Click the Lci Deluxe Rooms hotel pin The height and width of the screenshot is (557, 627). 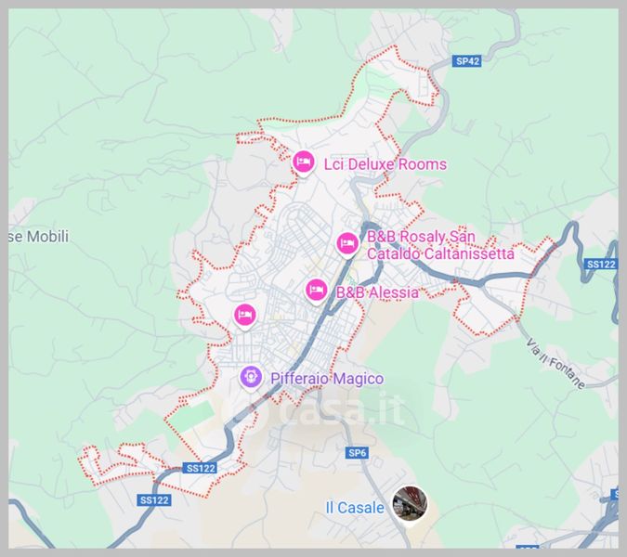[x=304, y=163]
